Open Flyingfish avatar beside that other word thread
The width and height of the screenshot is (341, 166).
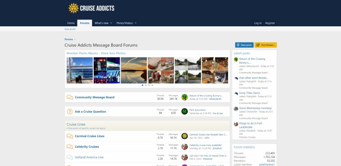[x=236, y=79]
